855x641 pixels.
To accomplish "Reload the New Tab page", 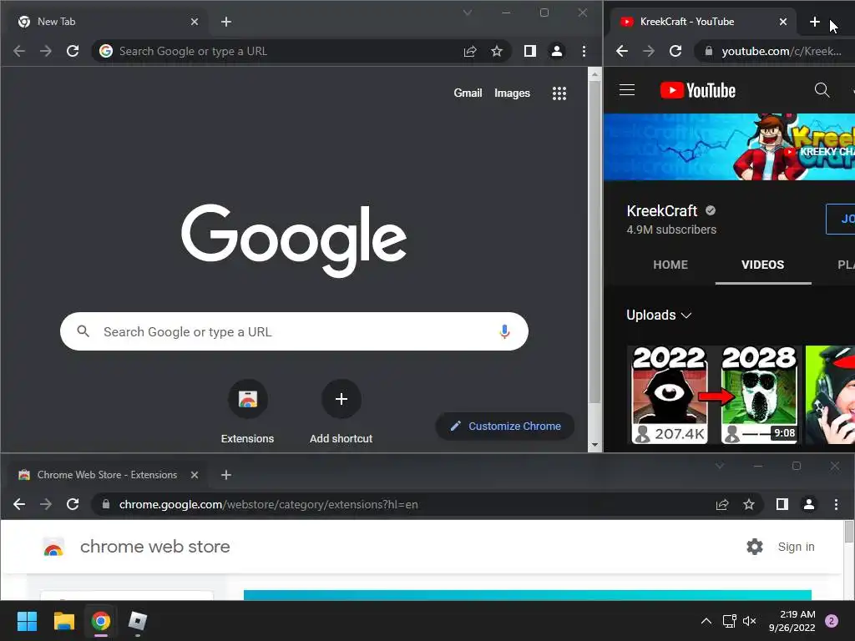I will click(x=73, y=51).
